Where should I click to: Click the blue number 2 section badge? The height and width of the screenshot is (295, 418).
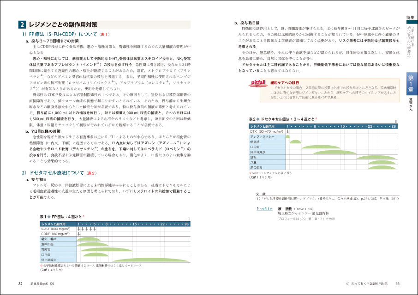(x=22, y=24)
